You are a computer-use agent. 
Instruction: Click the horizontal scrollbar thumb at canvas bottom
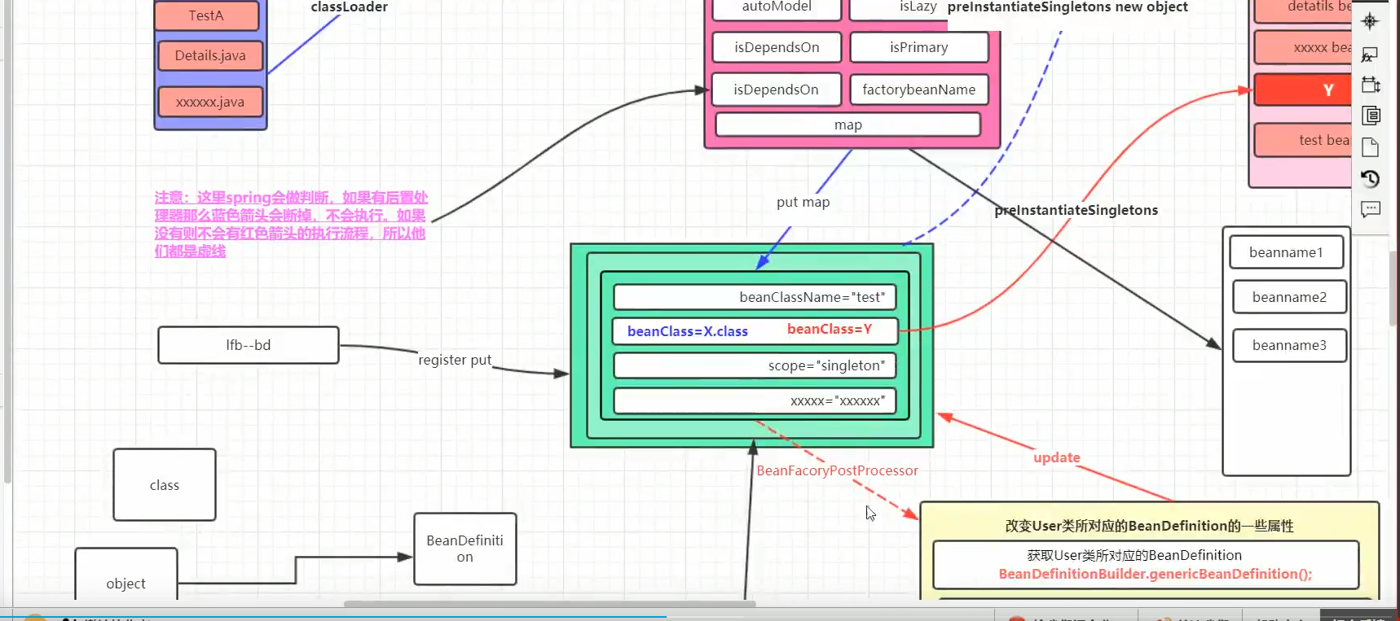[549, 604]
